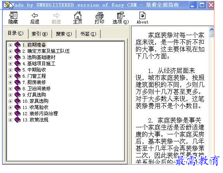Switch to the 目录(C) contents tab

point(16,34)
